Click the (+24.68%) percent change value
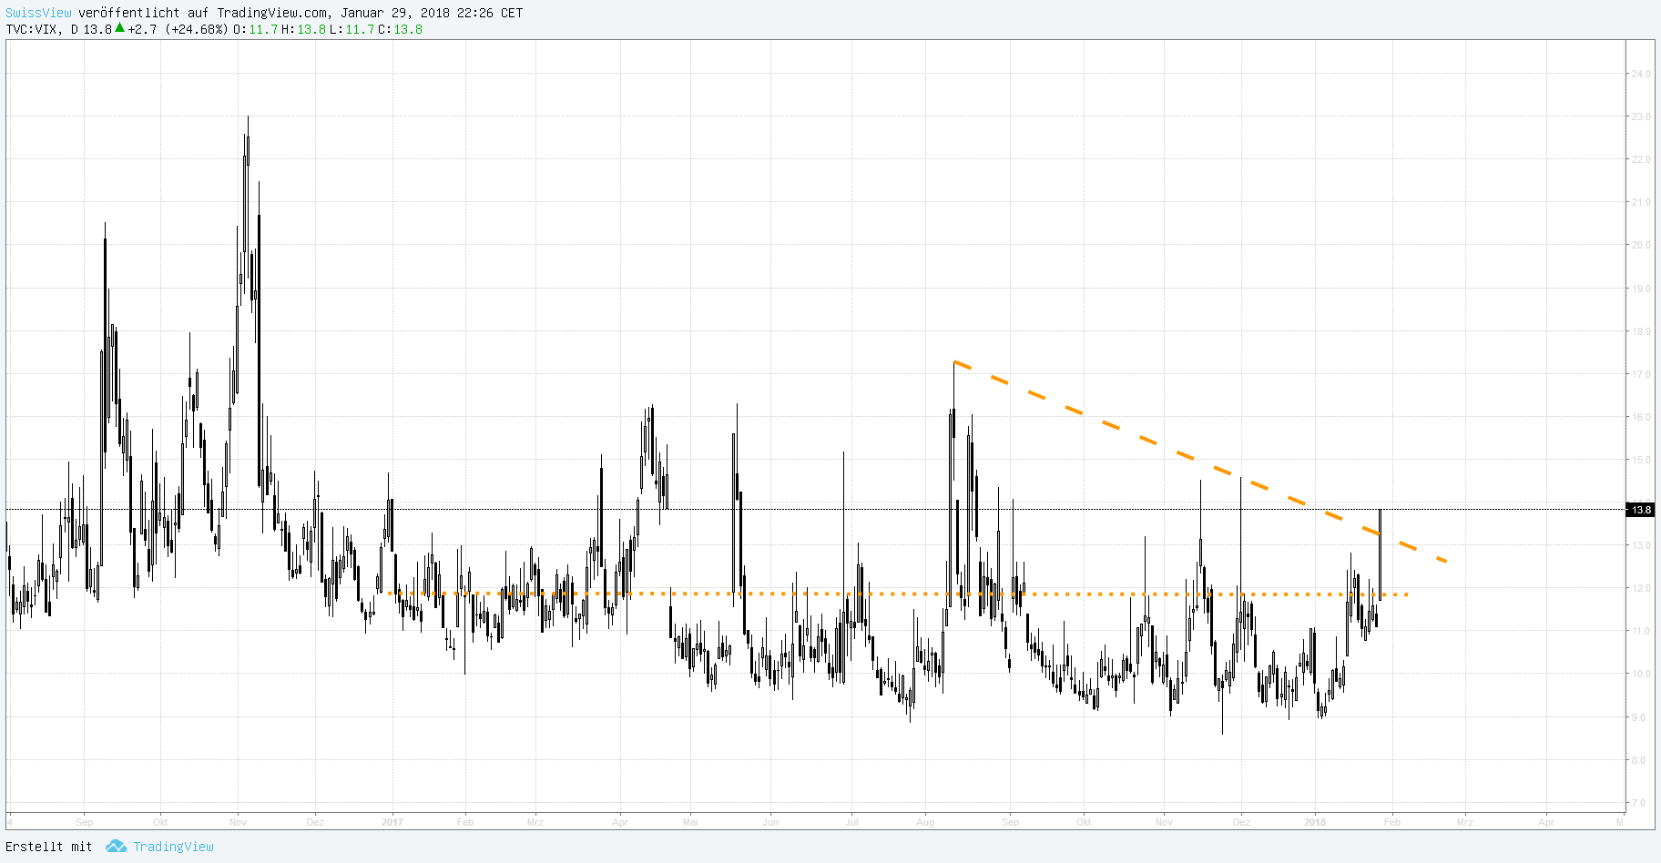 196,29
